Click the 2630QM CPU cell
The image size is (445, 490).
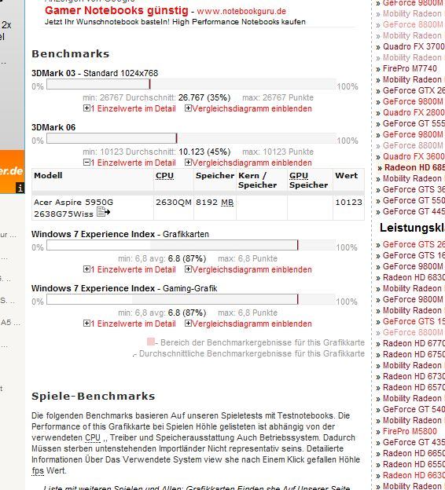(x=174, y=202)
